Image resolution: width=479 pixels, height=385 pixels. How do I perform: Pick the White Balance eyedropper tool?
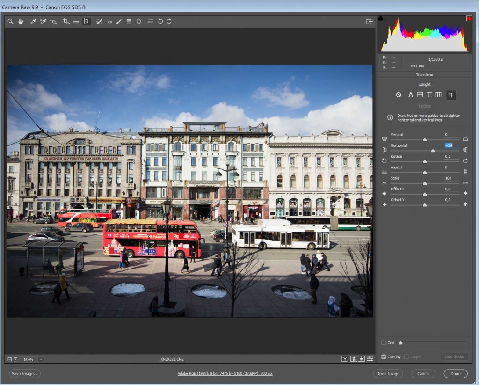[x=33, y=22]
